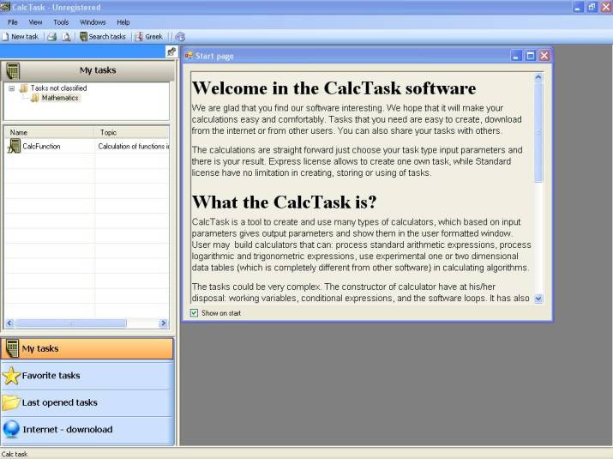The width and height of the screenshot is (613, 459).
Task: Click the Start page scroll up arrow
Action: coord(538,77)
